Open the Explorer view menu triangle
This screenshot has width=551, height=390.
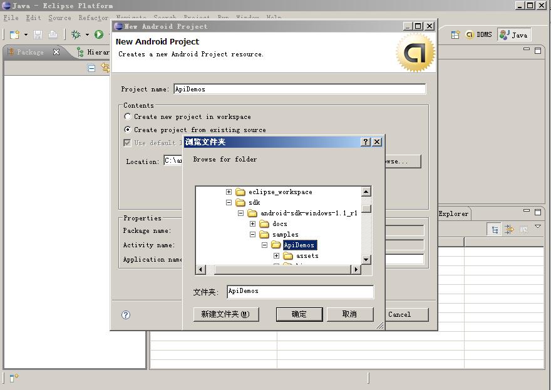pyautogui.click(x=538, y=227)
